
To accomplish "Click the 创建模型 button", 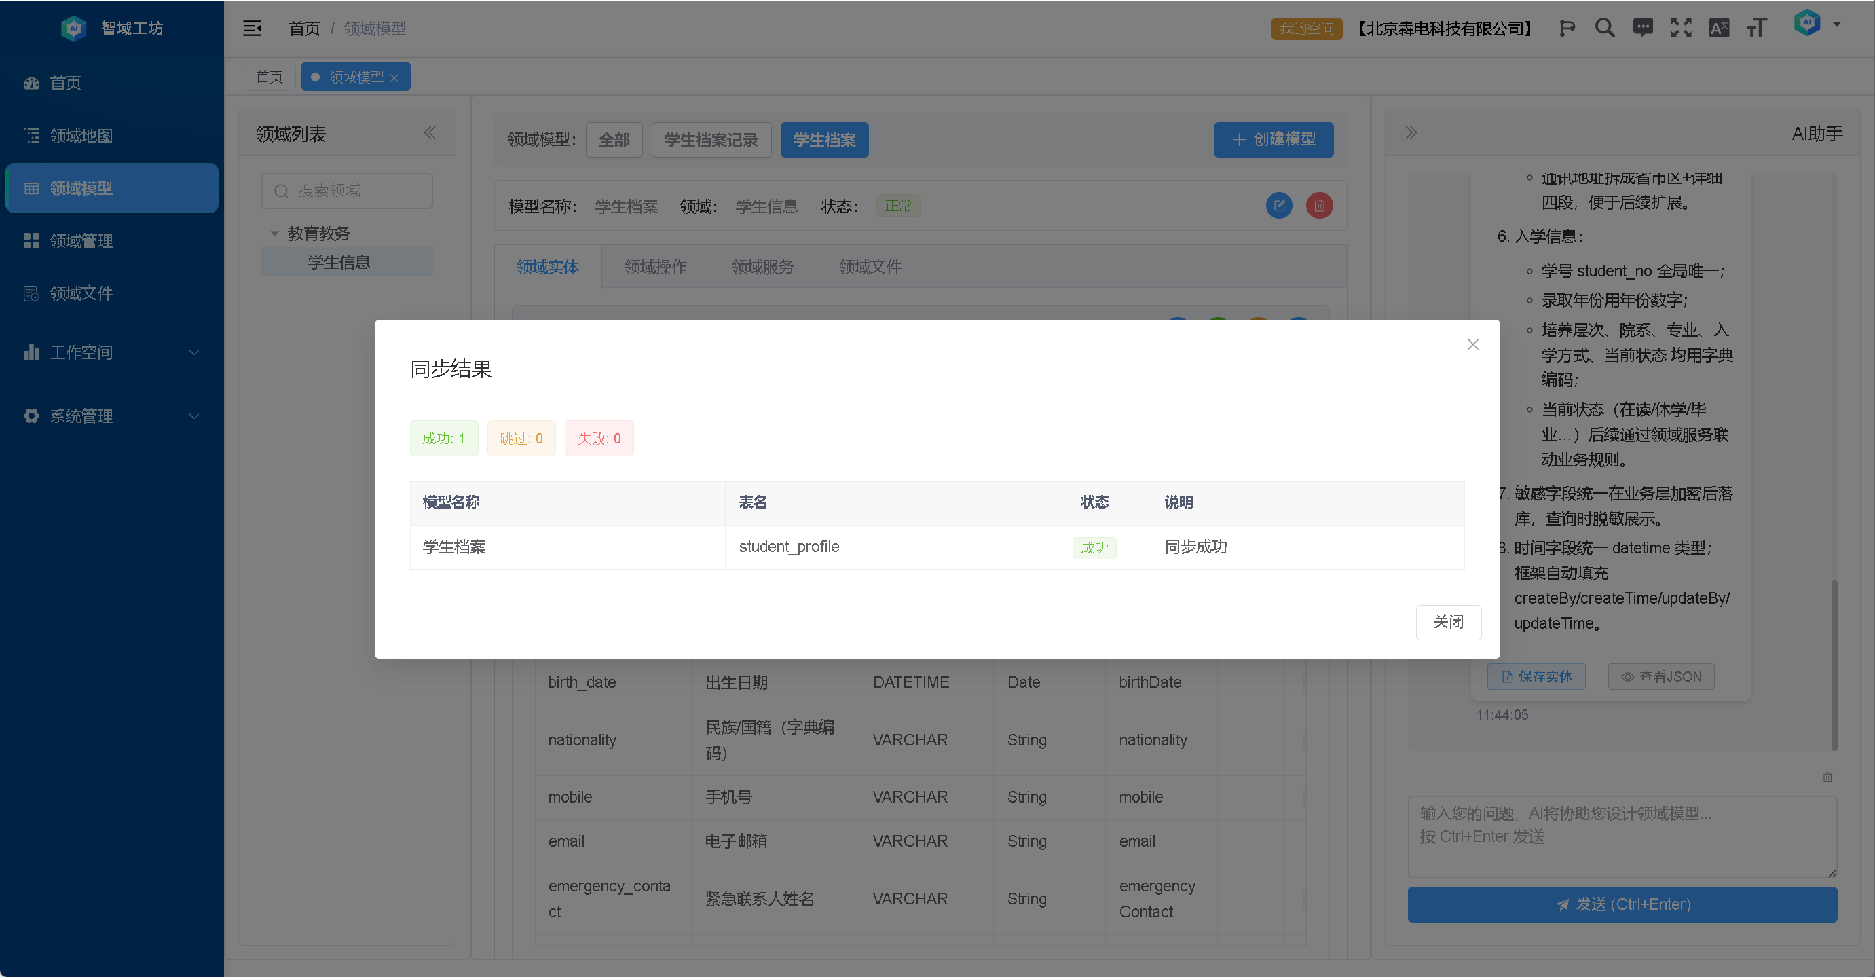I will coord(1273,139).
